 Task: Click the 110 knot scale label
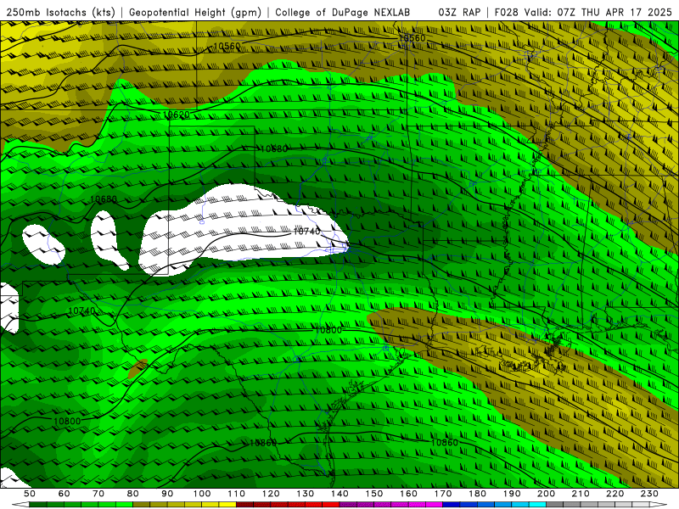(237, 494)
